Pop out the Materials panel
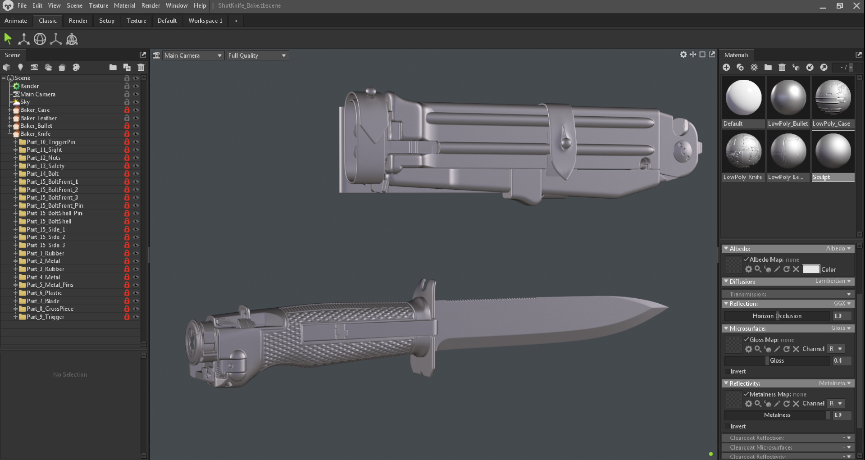 pyautogui.click(x=859, y=55)
